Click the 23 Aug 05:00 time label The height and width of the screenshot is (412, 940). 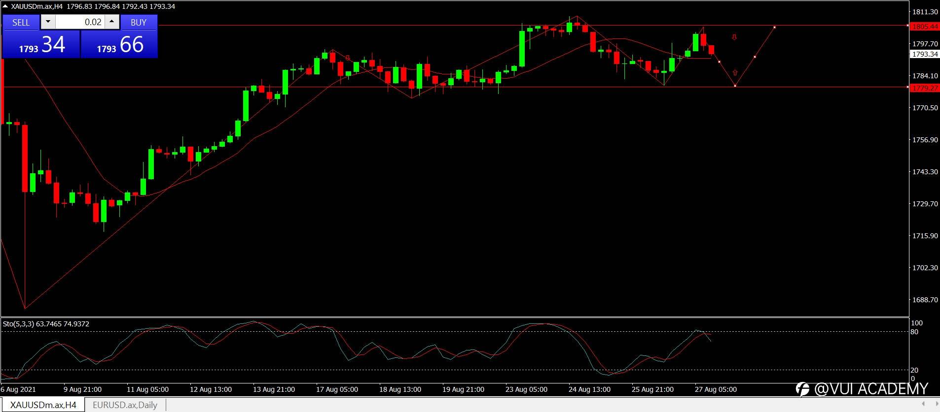coord(526,389)
